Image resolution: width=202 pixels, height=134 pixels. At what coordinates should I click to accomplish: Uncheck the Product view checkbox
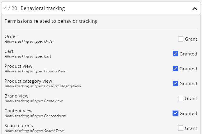click(176, 69)
